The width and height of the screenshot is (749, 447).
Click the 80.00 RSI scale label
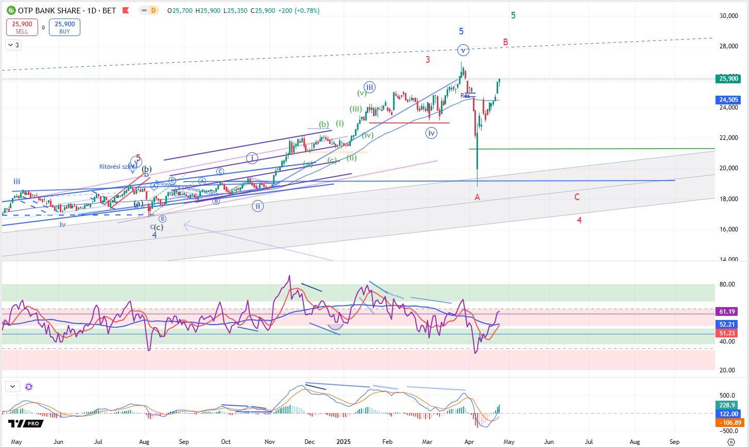coord(727,284)
